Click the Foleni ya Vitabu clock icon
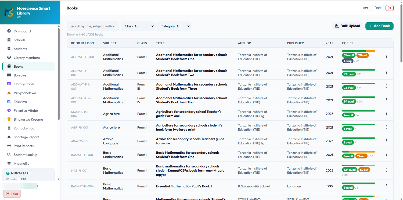The width and height of the screenshot is (403, 200). (9, 111)
